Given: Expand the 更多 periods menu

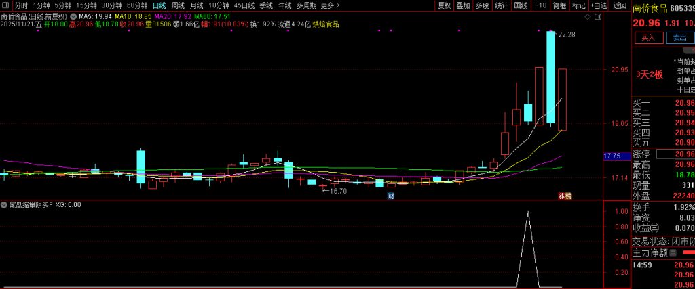Looking at the screenshot, I should click(330, 5).
